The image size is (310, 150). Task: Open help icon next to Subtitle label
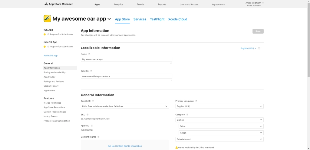click(x=91, y=71)
